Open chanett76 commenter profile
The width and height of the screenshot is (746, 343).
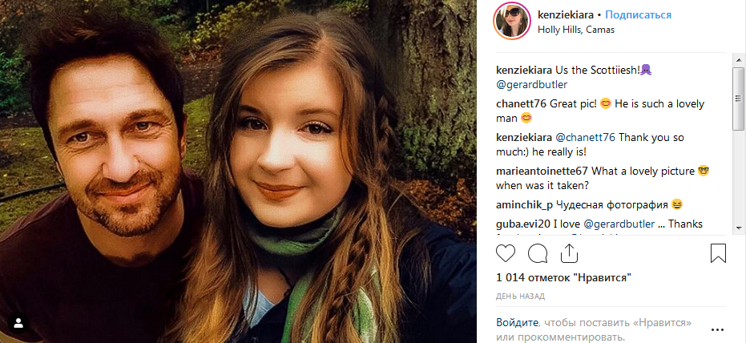pyautogui.click(x=522, y=103)
